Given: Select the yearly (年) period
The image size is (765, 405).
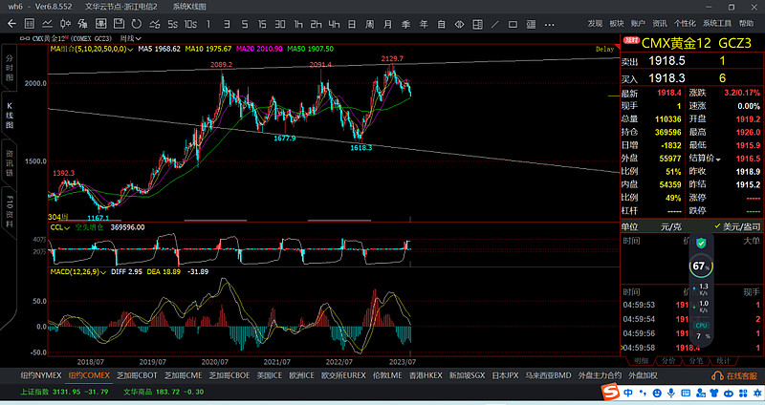Looking at the screenshot, I should [x=424, y=24].
